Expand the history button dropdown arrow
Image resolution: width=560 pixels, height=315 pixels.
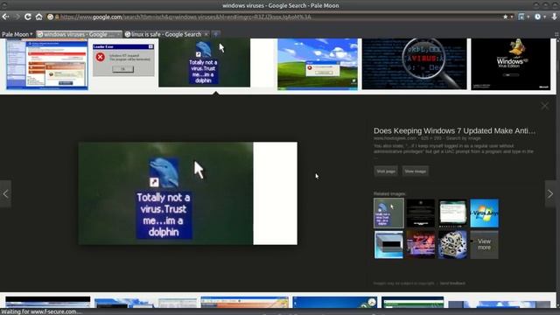(x=544, y=17)
